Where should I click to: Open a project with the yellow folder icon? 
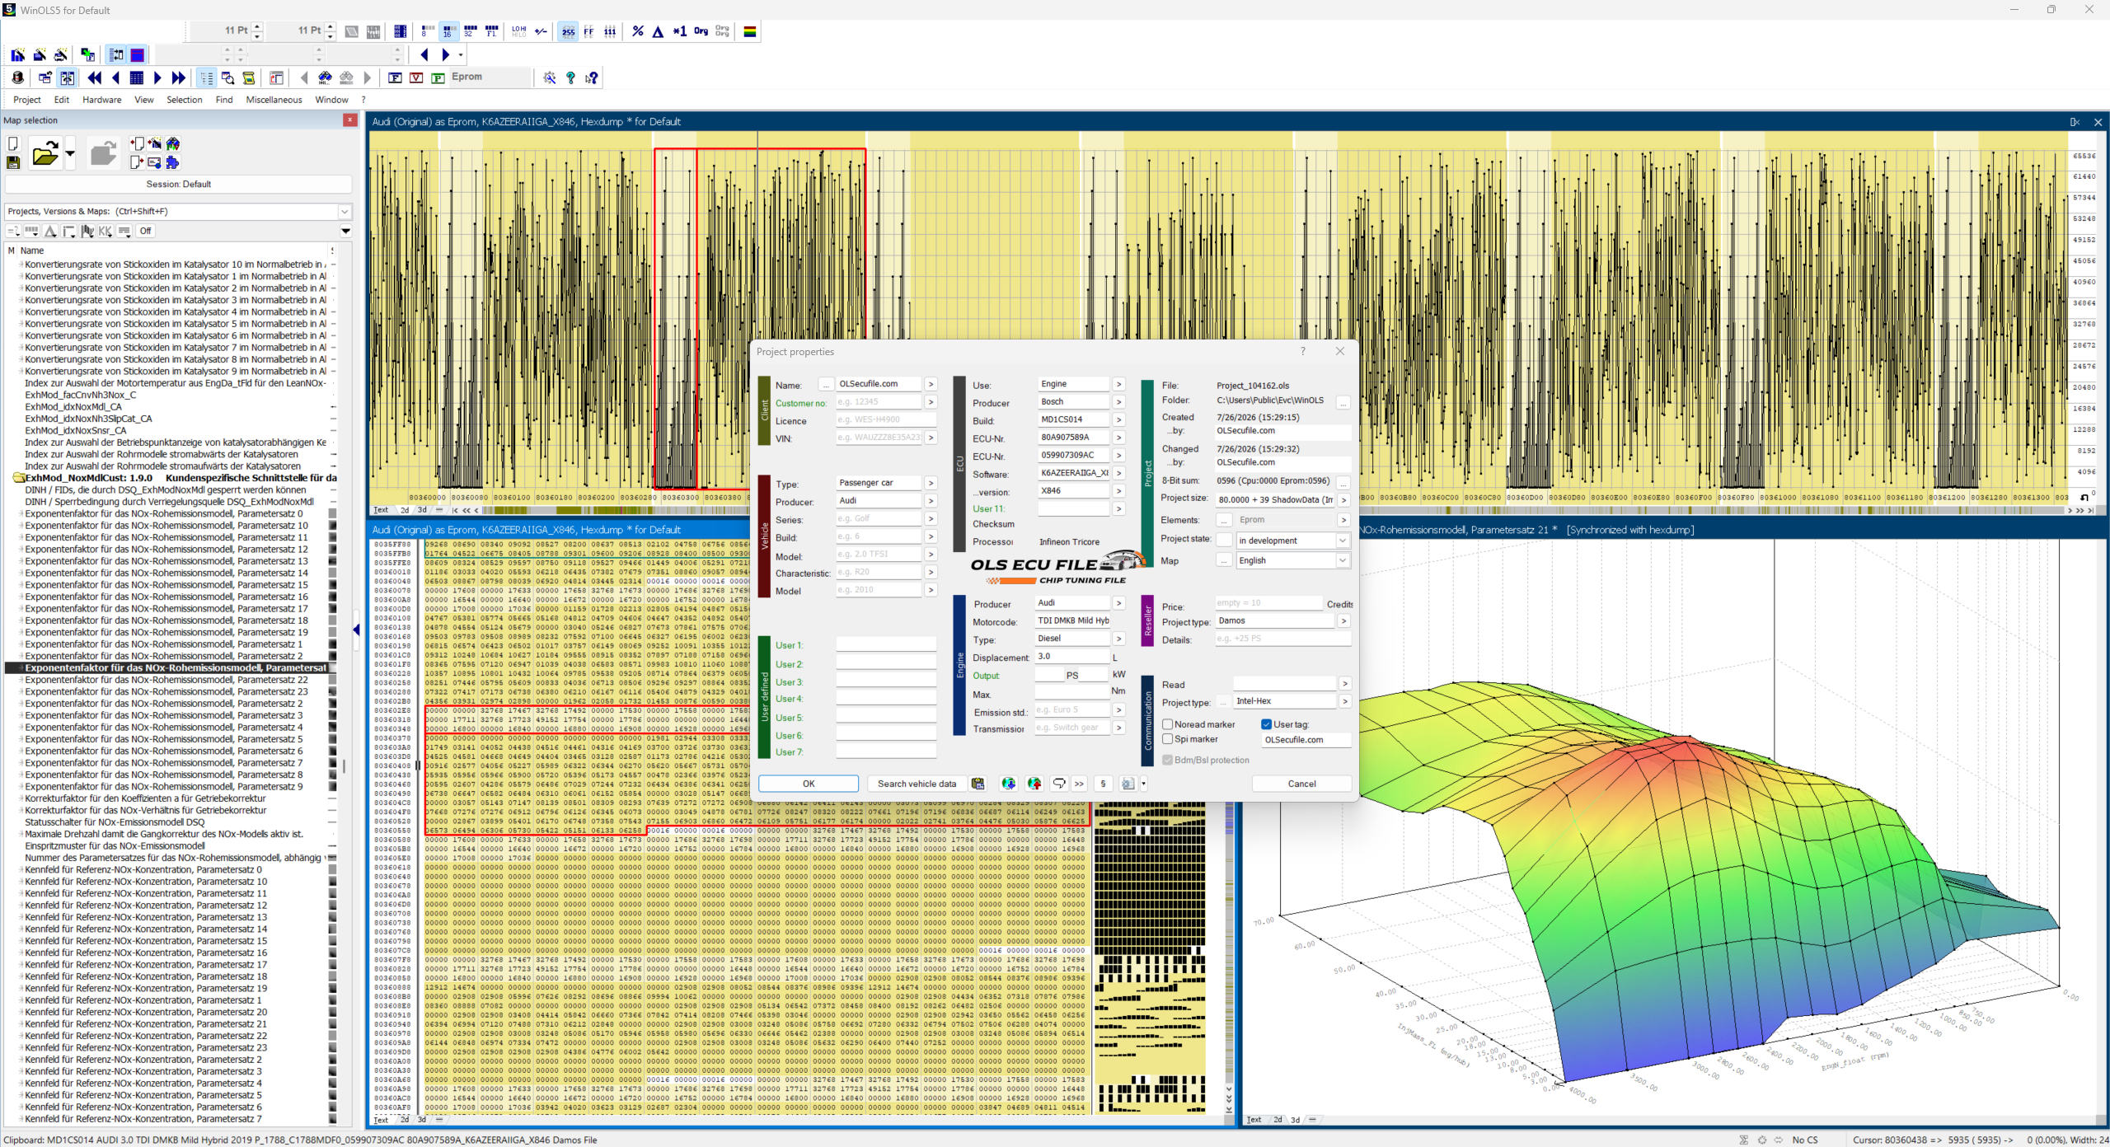(45, 153)
